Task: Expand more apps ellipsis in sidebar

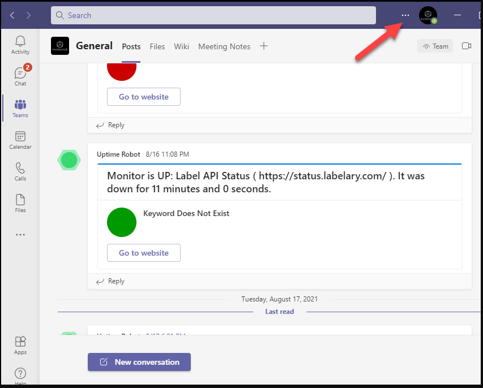Action: pyautogui.click(x=20, y=235)
